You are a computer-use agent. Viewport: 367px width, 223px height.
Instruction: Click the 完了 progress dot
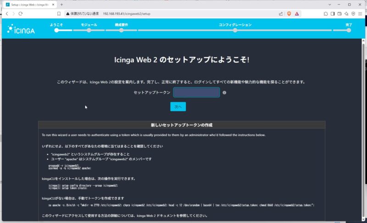[349, 30]
